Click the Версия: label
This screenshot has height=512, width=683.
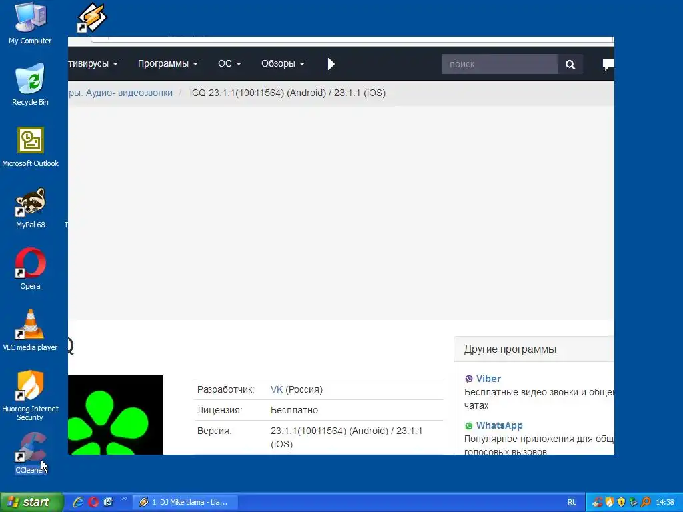tap(214, 431)
